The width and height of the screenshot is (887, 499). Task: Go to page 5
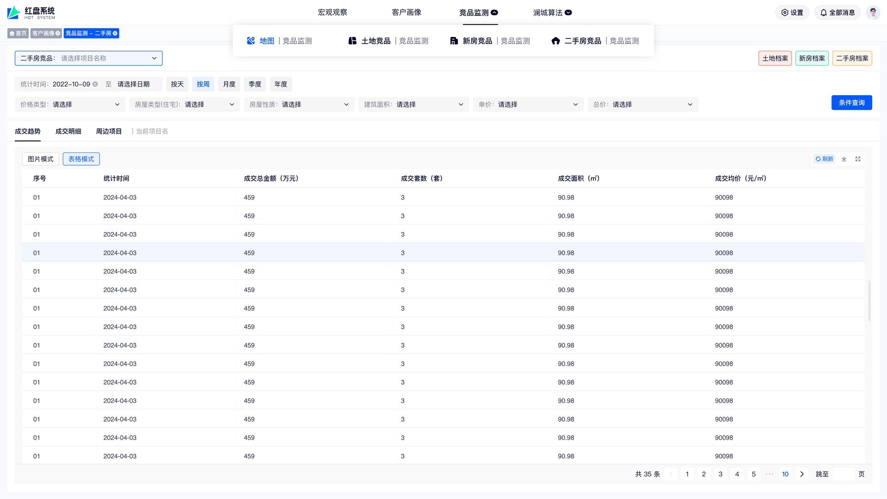753,474
